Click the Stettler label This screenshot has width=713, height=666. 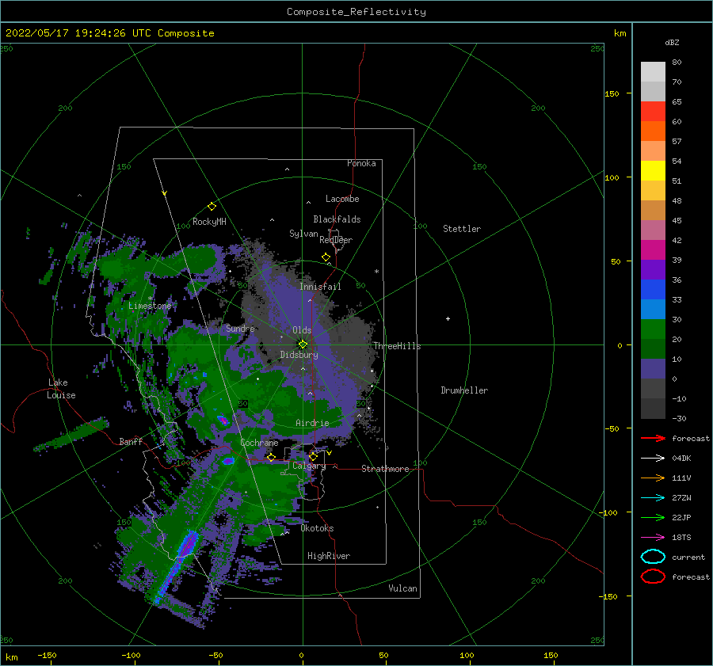462,229
